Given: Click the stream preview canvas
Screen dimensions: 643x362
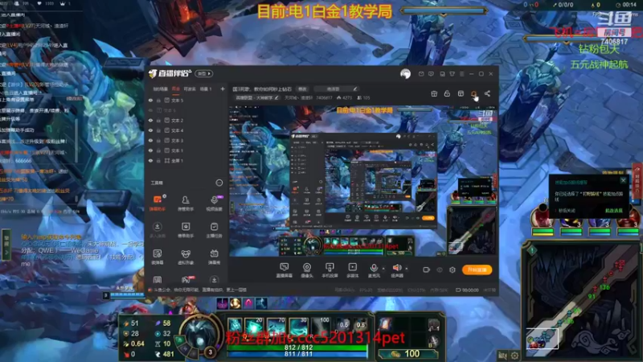Looking at the screenshot, I should [x=363, y=181].
